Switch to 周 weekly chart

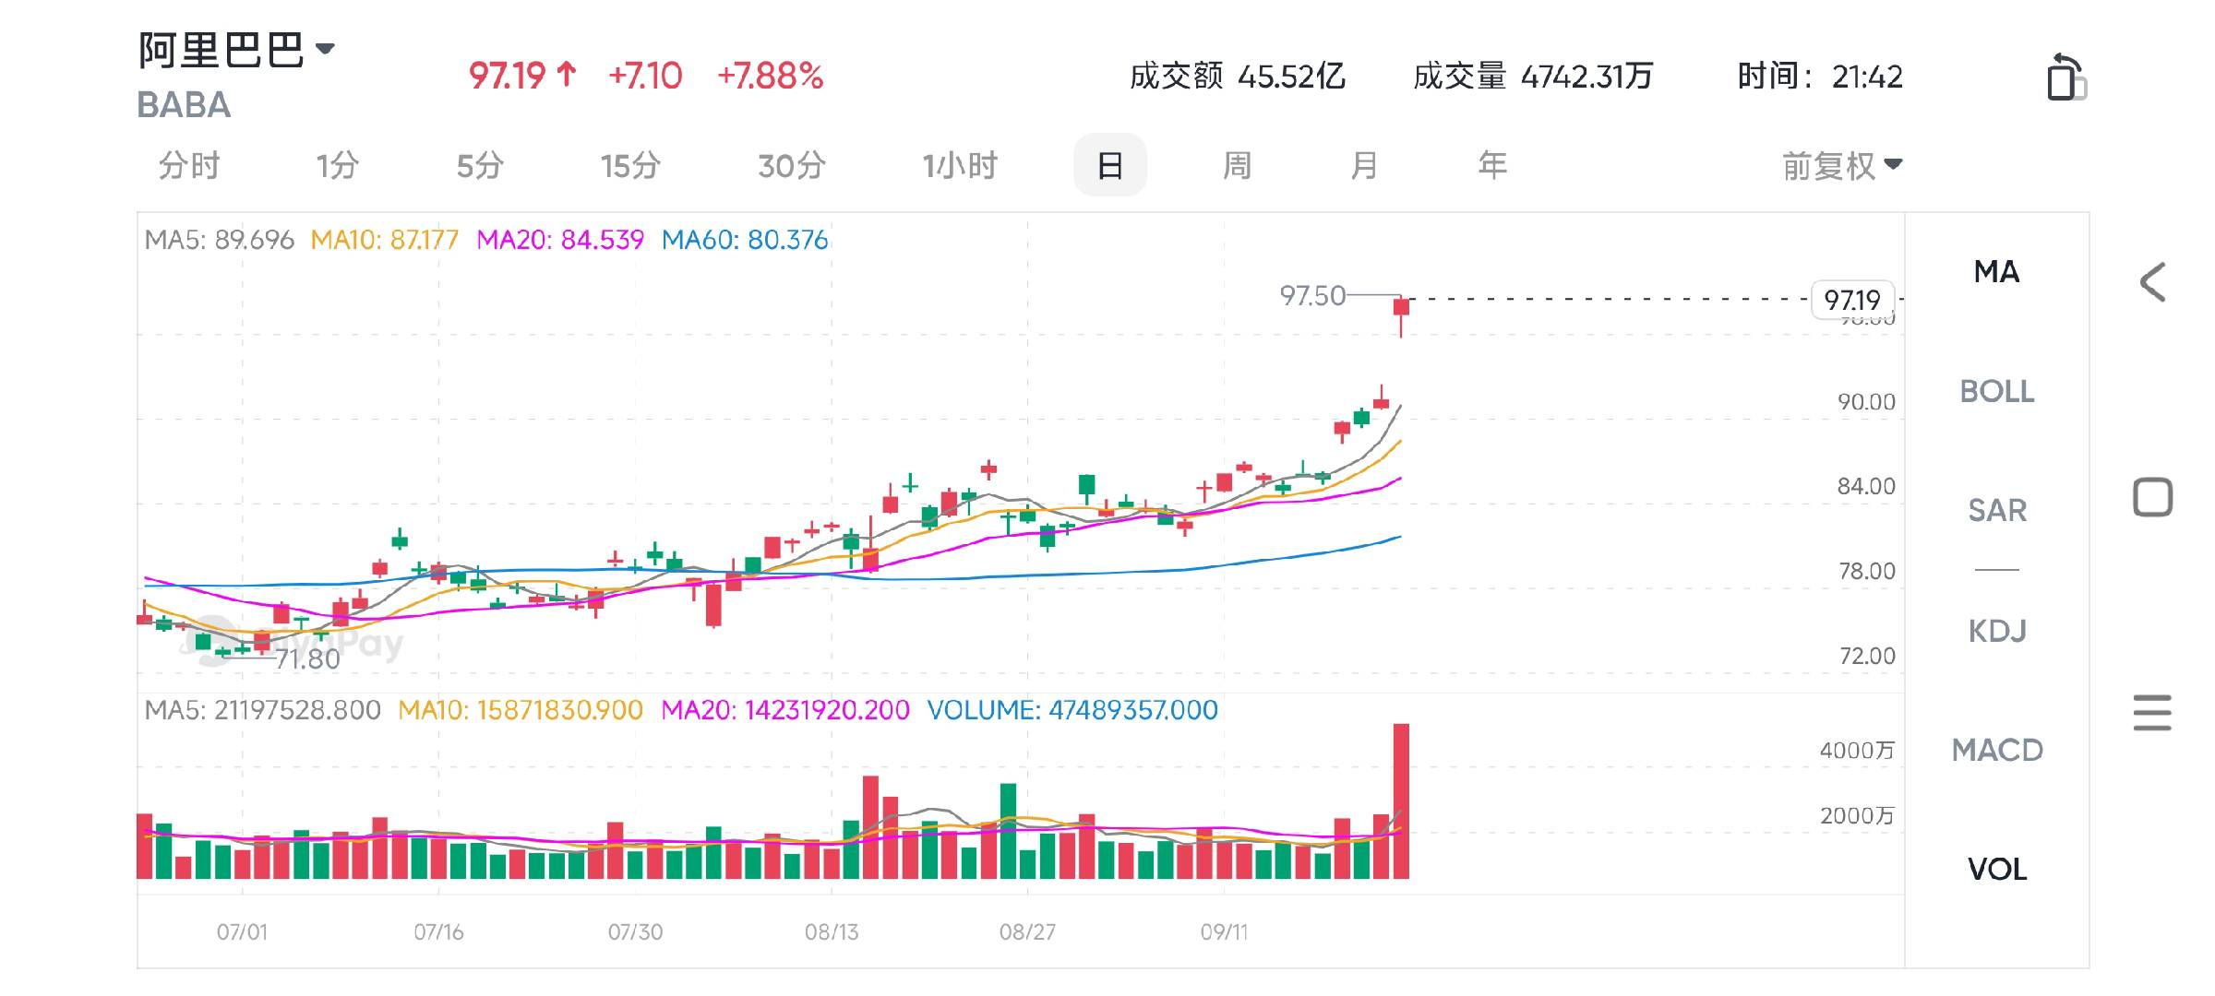pyautogui.click(x=1237, y=165)
